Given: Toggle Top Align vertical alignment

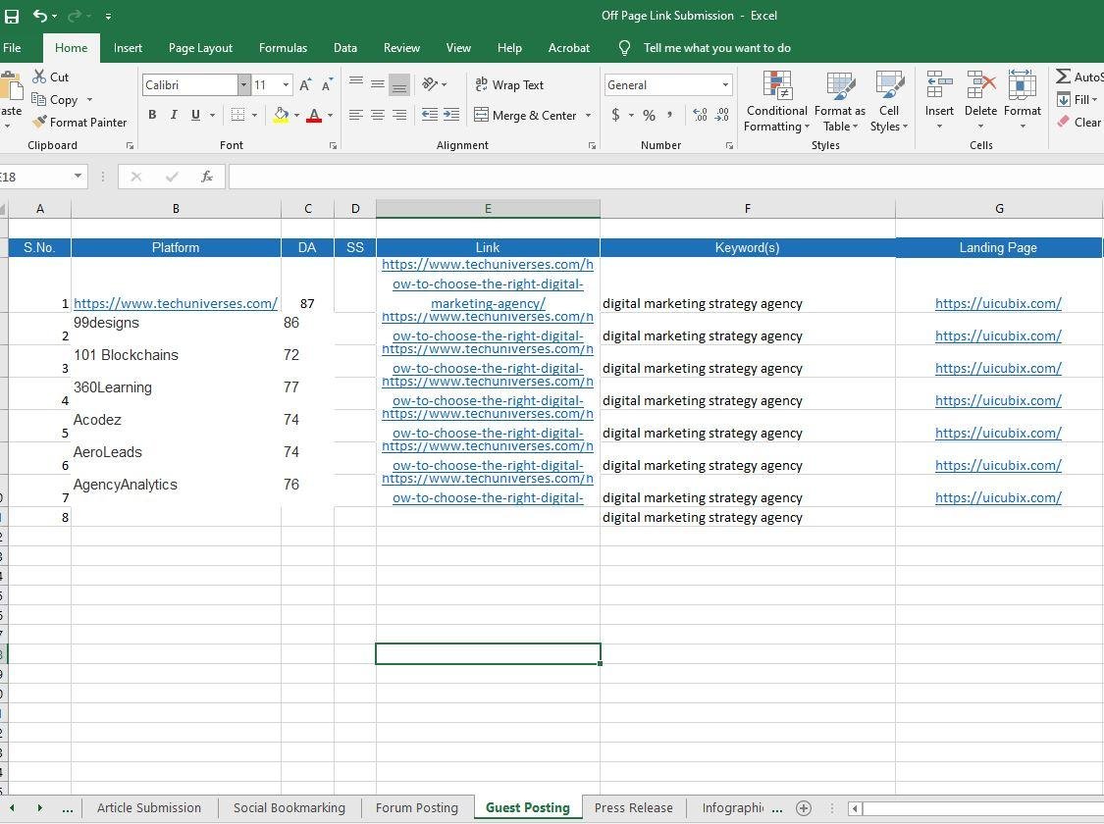Looking at the screenshot, I should pyautogui.click(x=356, y=84).
